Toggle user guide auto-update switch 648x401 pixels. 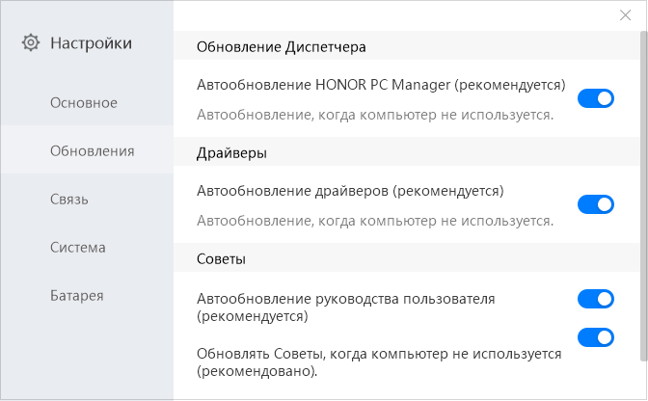click(x=596, y=299)
